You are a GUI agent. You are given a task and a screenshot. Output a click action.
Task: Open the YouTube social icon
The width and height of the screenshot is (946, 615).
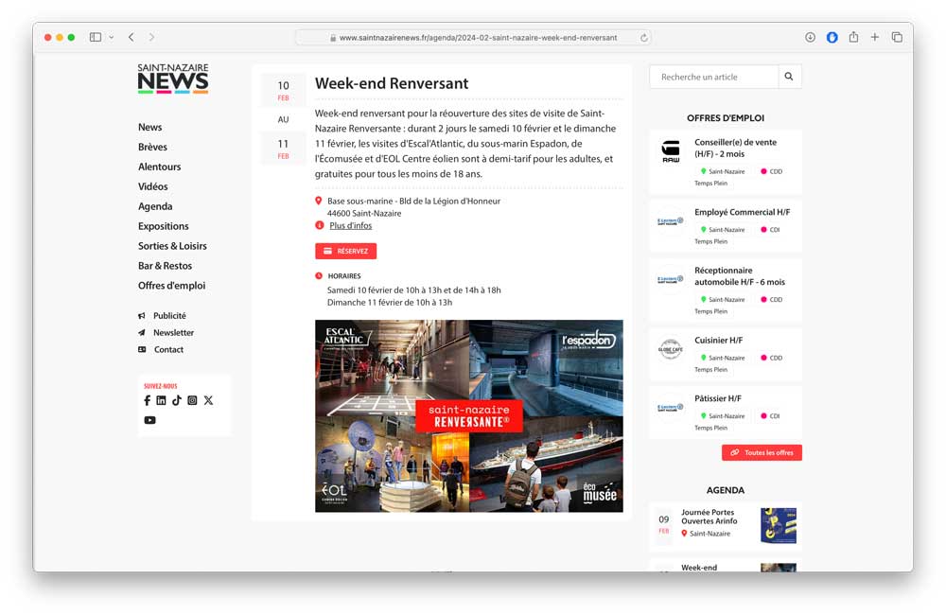coord(149,420)
